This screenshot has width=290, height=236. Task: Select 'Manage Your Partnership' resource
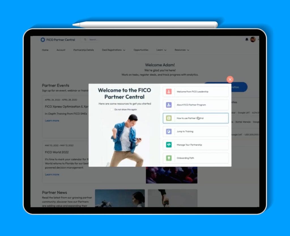pyautogui.click(x=196, y=145)
